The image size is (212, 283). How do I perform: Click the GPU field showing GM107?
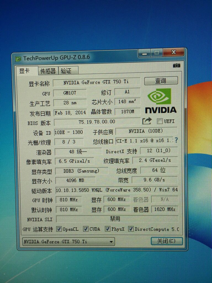coord(70,93)
